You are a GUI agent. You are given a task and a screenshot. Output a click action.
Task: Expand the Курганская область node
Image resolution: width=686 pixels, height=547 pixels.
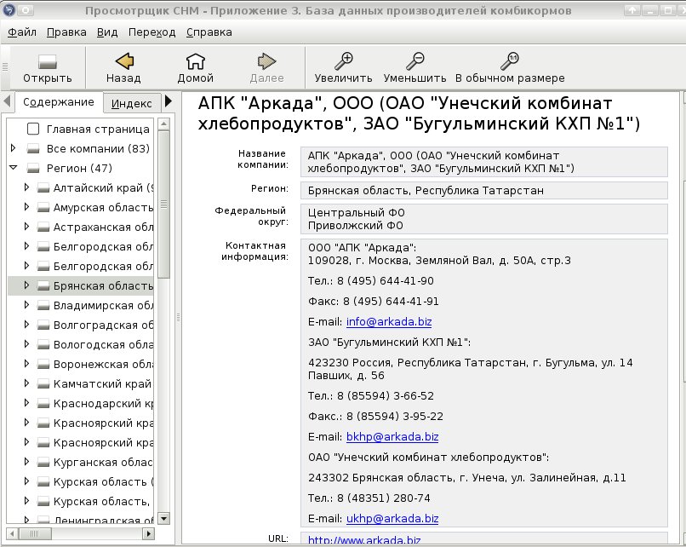26,462
